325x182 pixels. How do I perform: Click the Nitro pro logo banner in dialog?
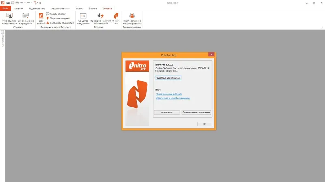click(137, 66)
